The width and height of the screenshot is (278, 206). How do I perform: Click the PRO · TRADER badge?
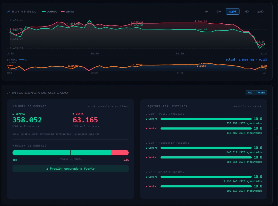(x=256, y=92)
